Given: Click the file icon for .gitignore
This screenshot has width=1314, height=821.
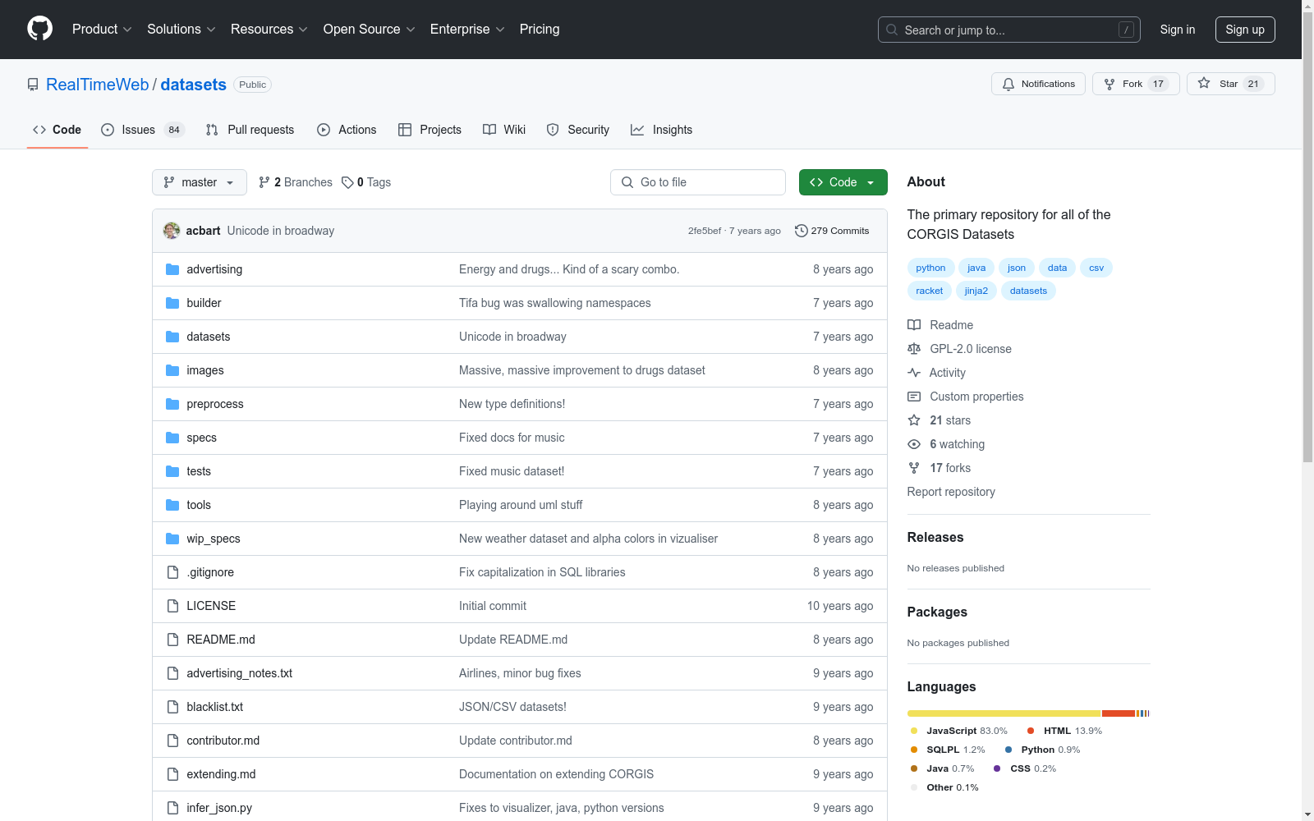Looking at the screenshot, I should pyautogui.click(x=172, y=572).
